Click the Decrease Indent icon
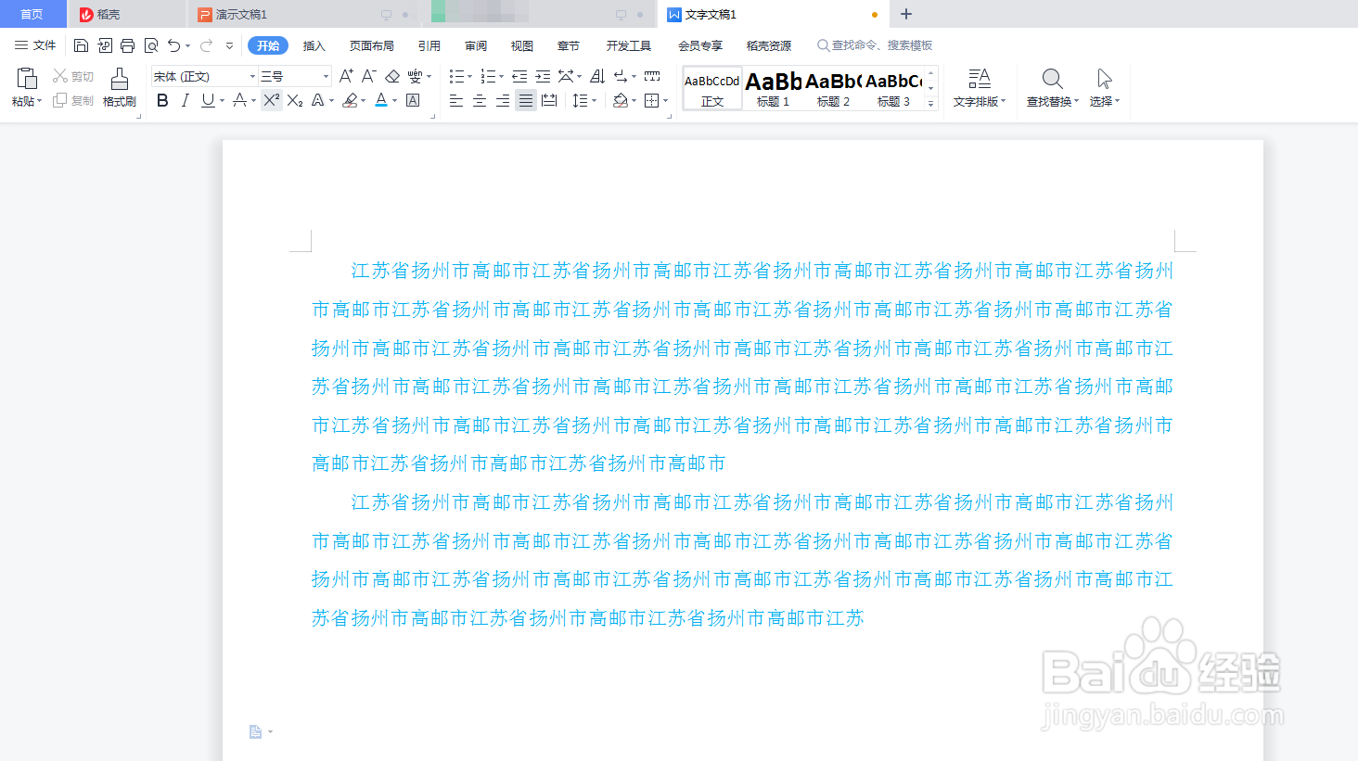Viewport: 1358px width, 761px height. pos(519,76)
